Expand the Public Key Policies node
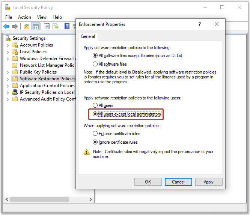 (8, 72)
